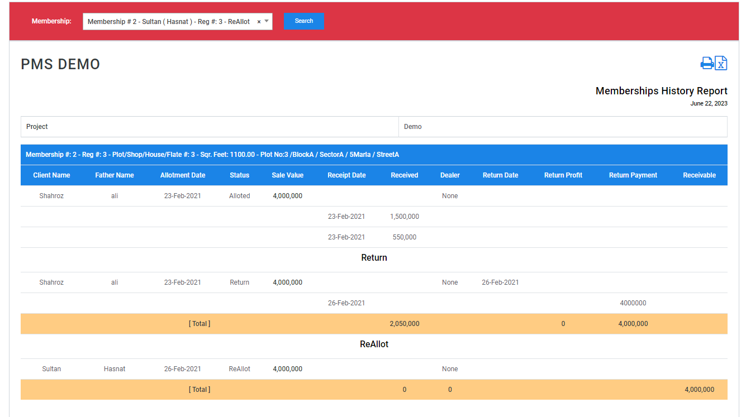Viewport: 746px width, 417px height.
Task: Select the receivable total 4,000,000
Action: click(x=699, y=390)
